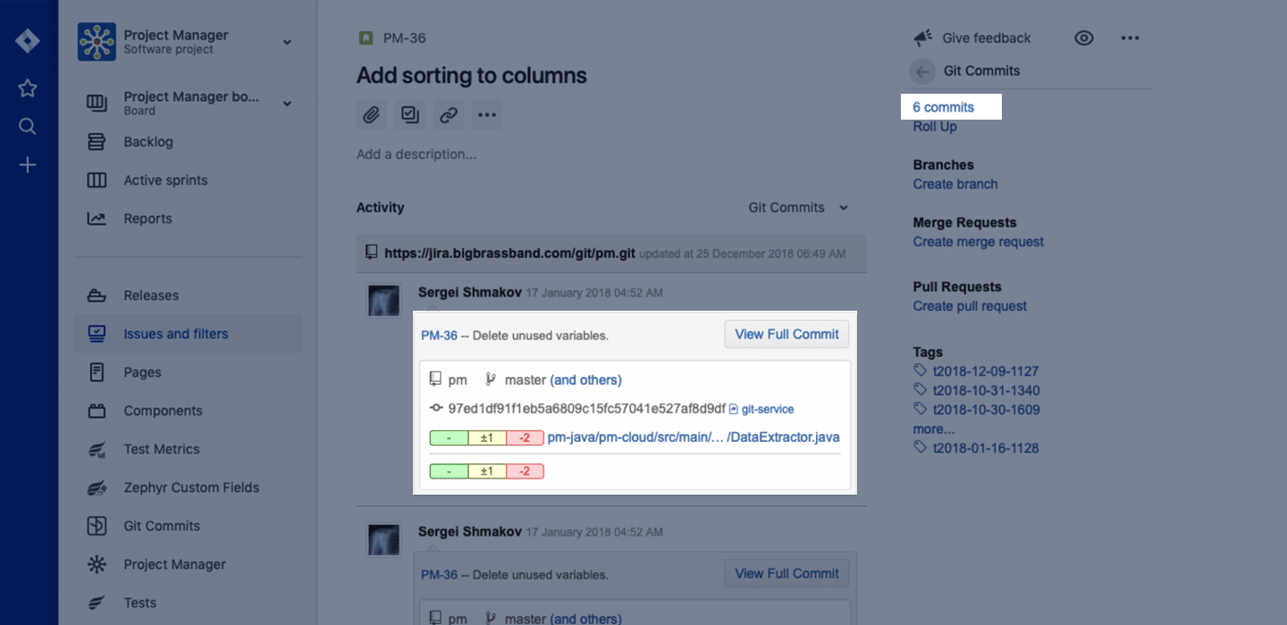Expand the Project Manager board chevron

pyautogui.click(x=287, y=104)
